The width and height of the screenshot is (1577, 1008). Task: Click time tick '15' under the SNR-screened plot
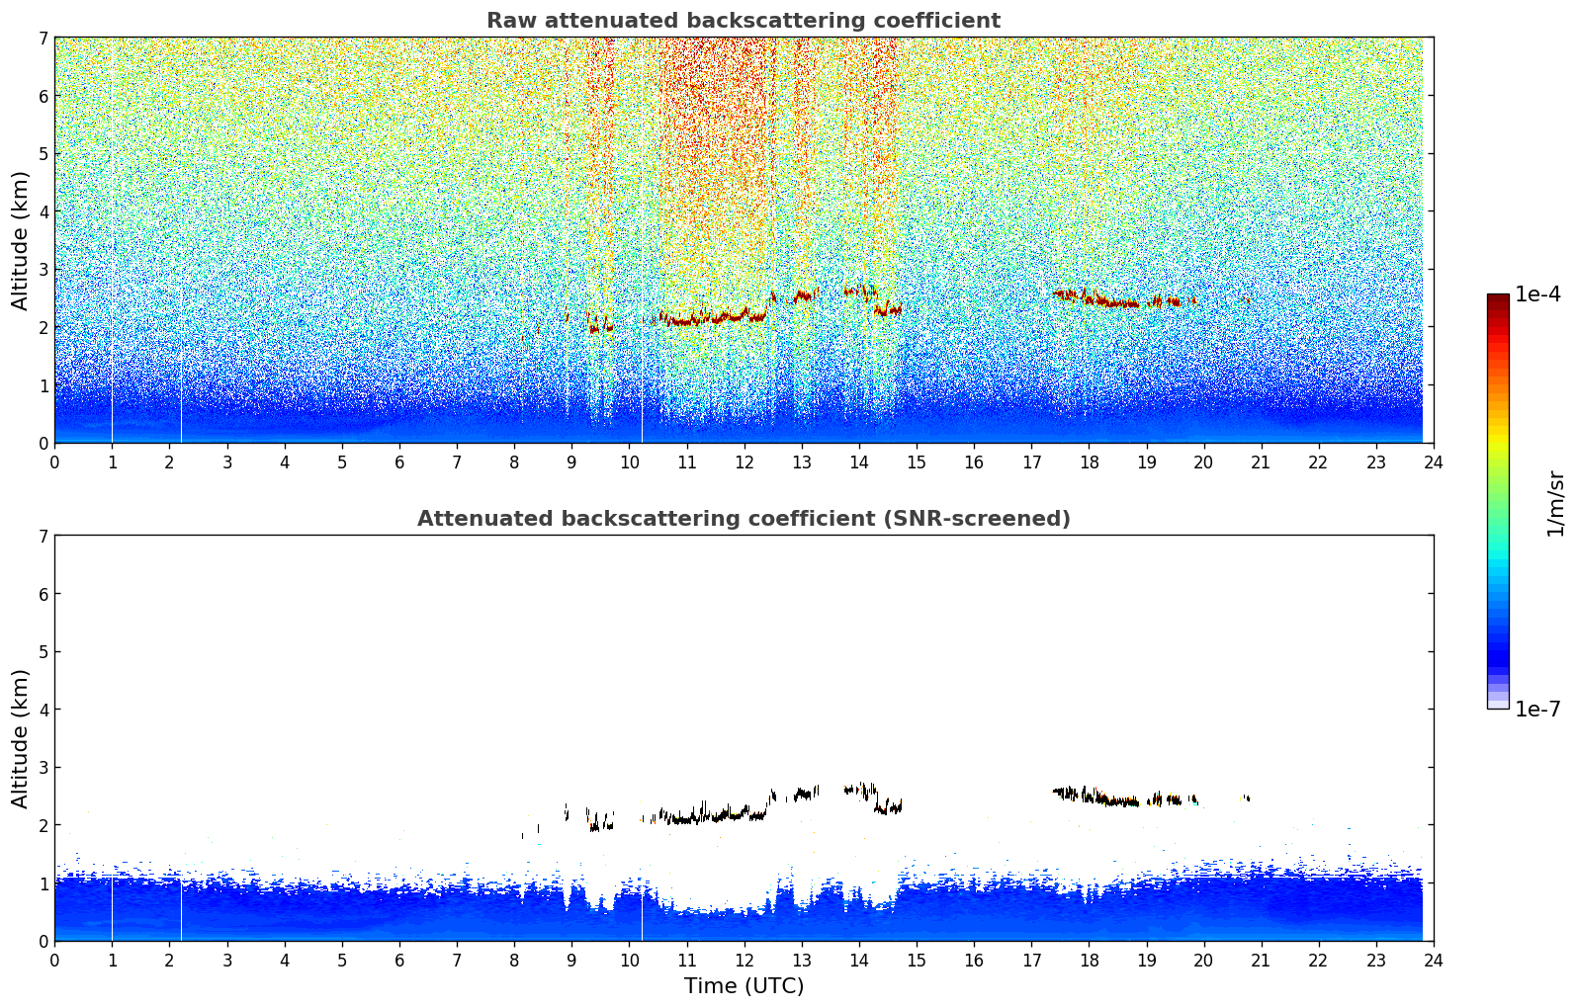point(917,960)
